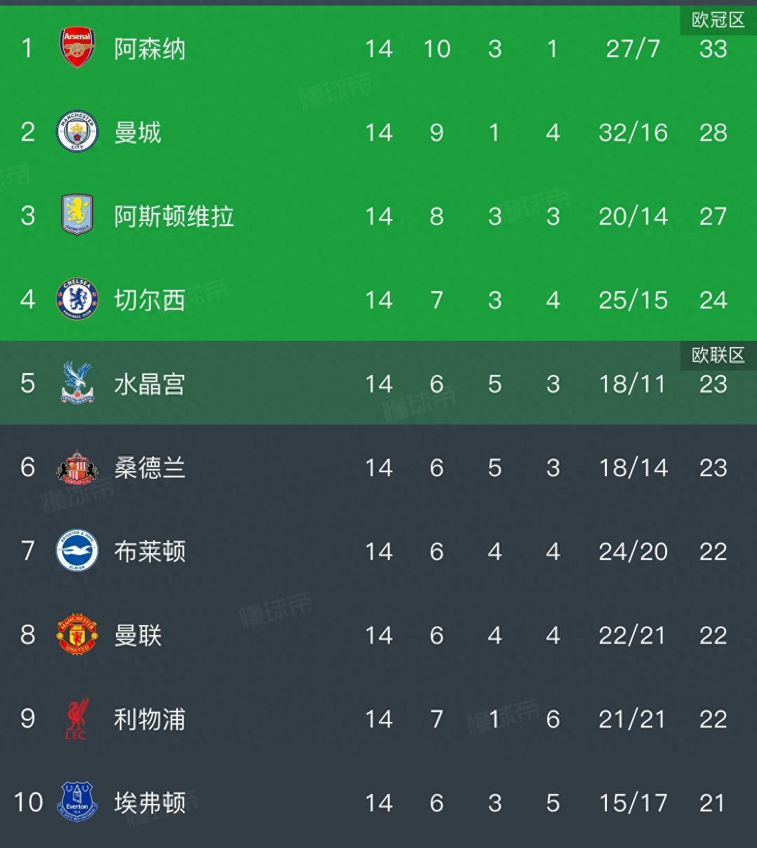Click the Brighton seagull crest
This screenshot has height=848, width=757.
click(76, 552)
